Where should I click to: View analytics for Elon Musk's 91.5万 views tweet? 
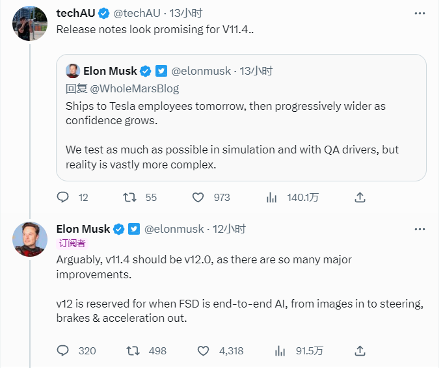(x=280, y=350)
